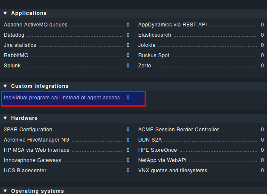Select the Elasticsearch entry
Image resolution: width=267 pixels, height=194 pixels.
pos(154,35)
